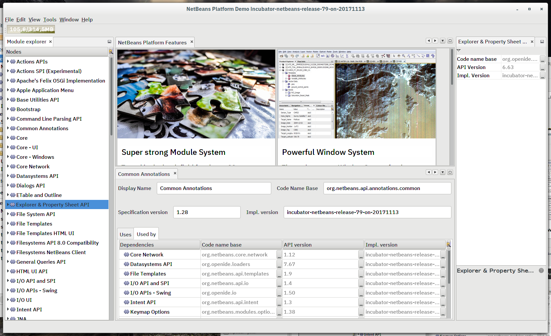Sort by the Dependencies column header
The image size is (551, 336).
[159, 245]
